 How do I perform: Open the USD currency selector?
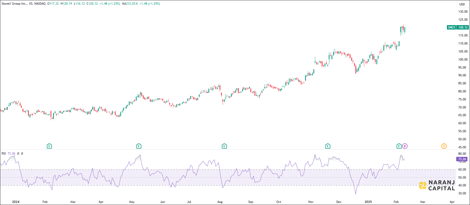462,4
